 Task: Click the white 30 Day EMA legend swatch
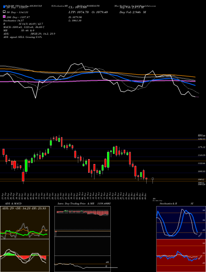(4, 12)
